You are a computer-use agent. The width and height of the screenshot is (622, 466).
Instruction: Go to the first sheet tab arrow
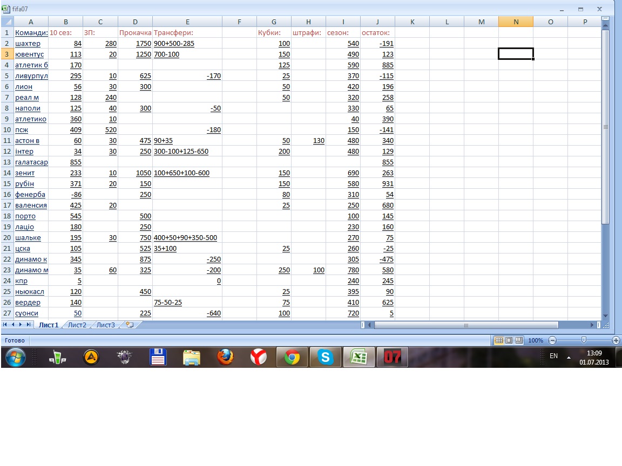5,325
